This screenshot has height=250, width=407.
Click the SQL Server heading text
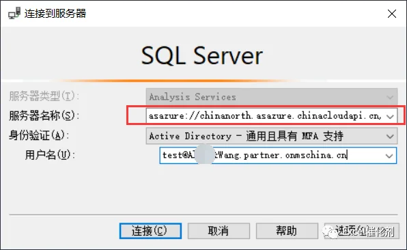[x=202, y=55]
